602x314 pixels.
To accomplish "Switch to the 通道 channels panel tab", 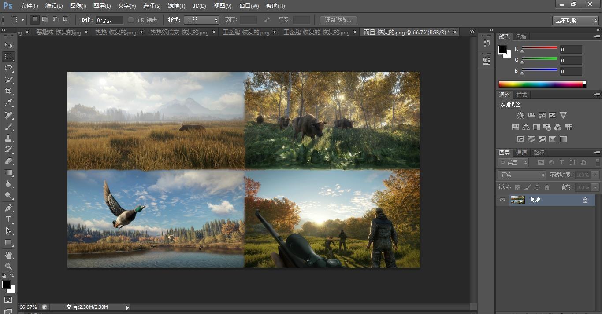I will point(521,153).
